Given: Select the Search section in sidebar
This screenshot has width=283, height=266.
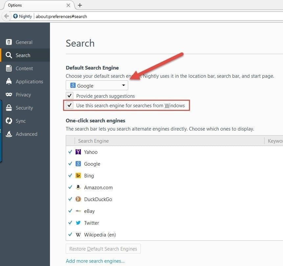Looking at the screenshot, I should tap(9, 55).
